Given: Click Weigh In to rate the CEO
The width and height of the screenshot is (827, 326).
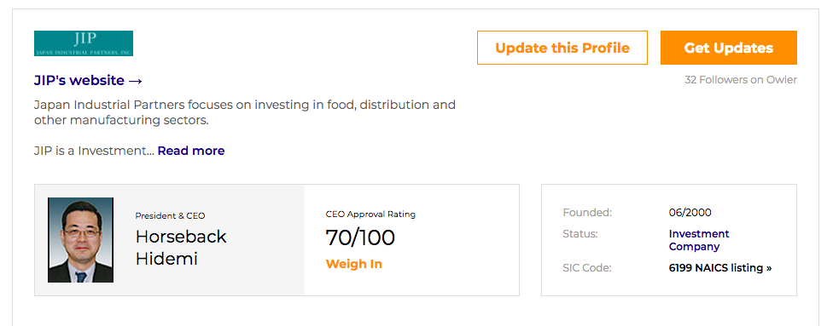Looking at the screenshot, I should click(354, 264).
